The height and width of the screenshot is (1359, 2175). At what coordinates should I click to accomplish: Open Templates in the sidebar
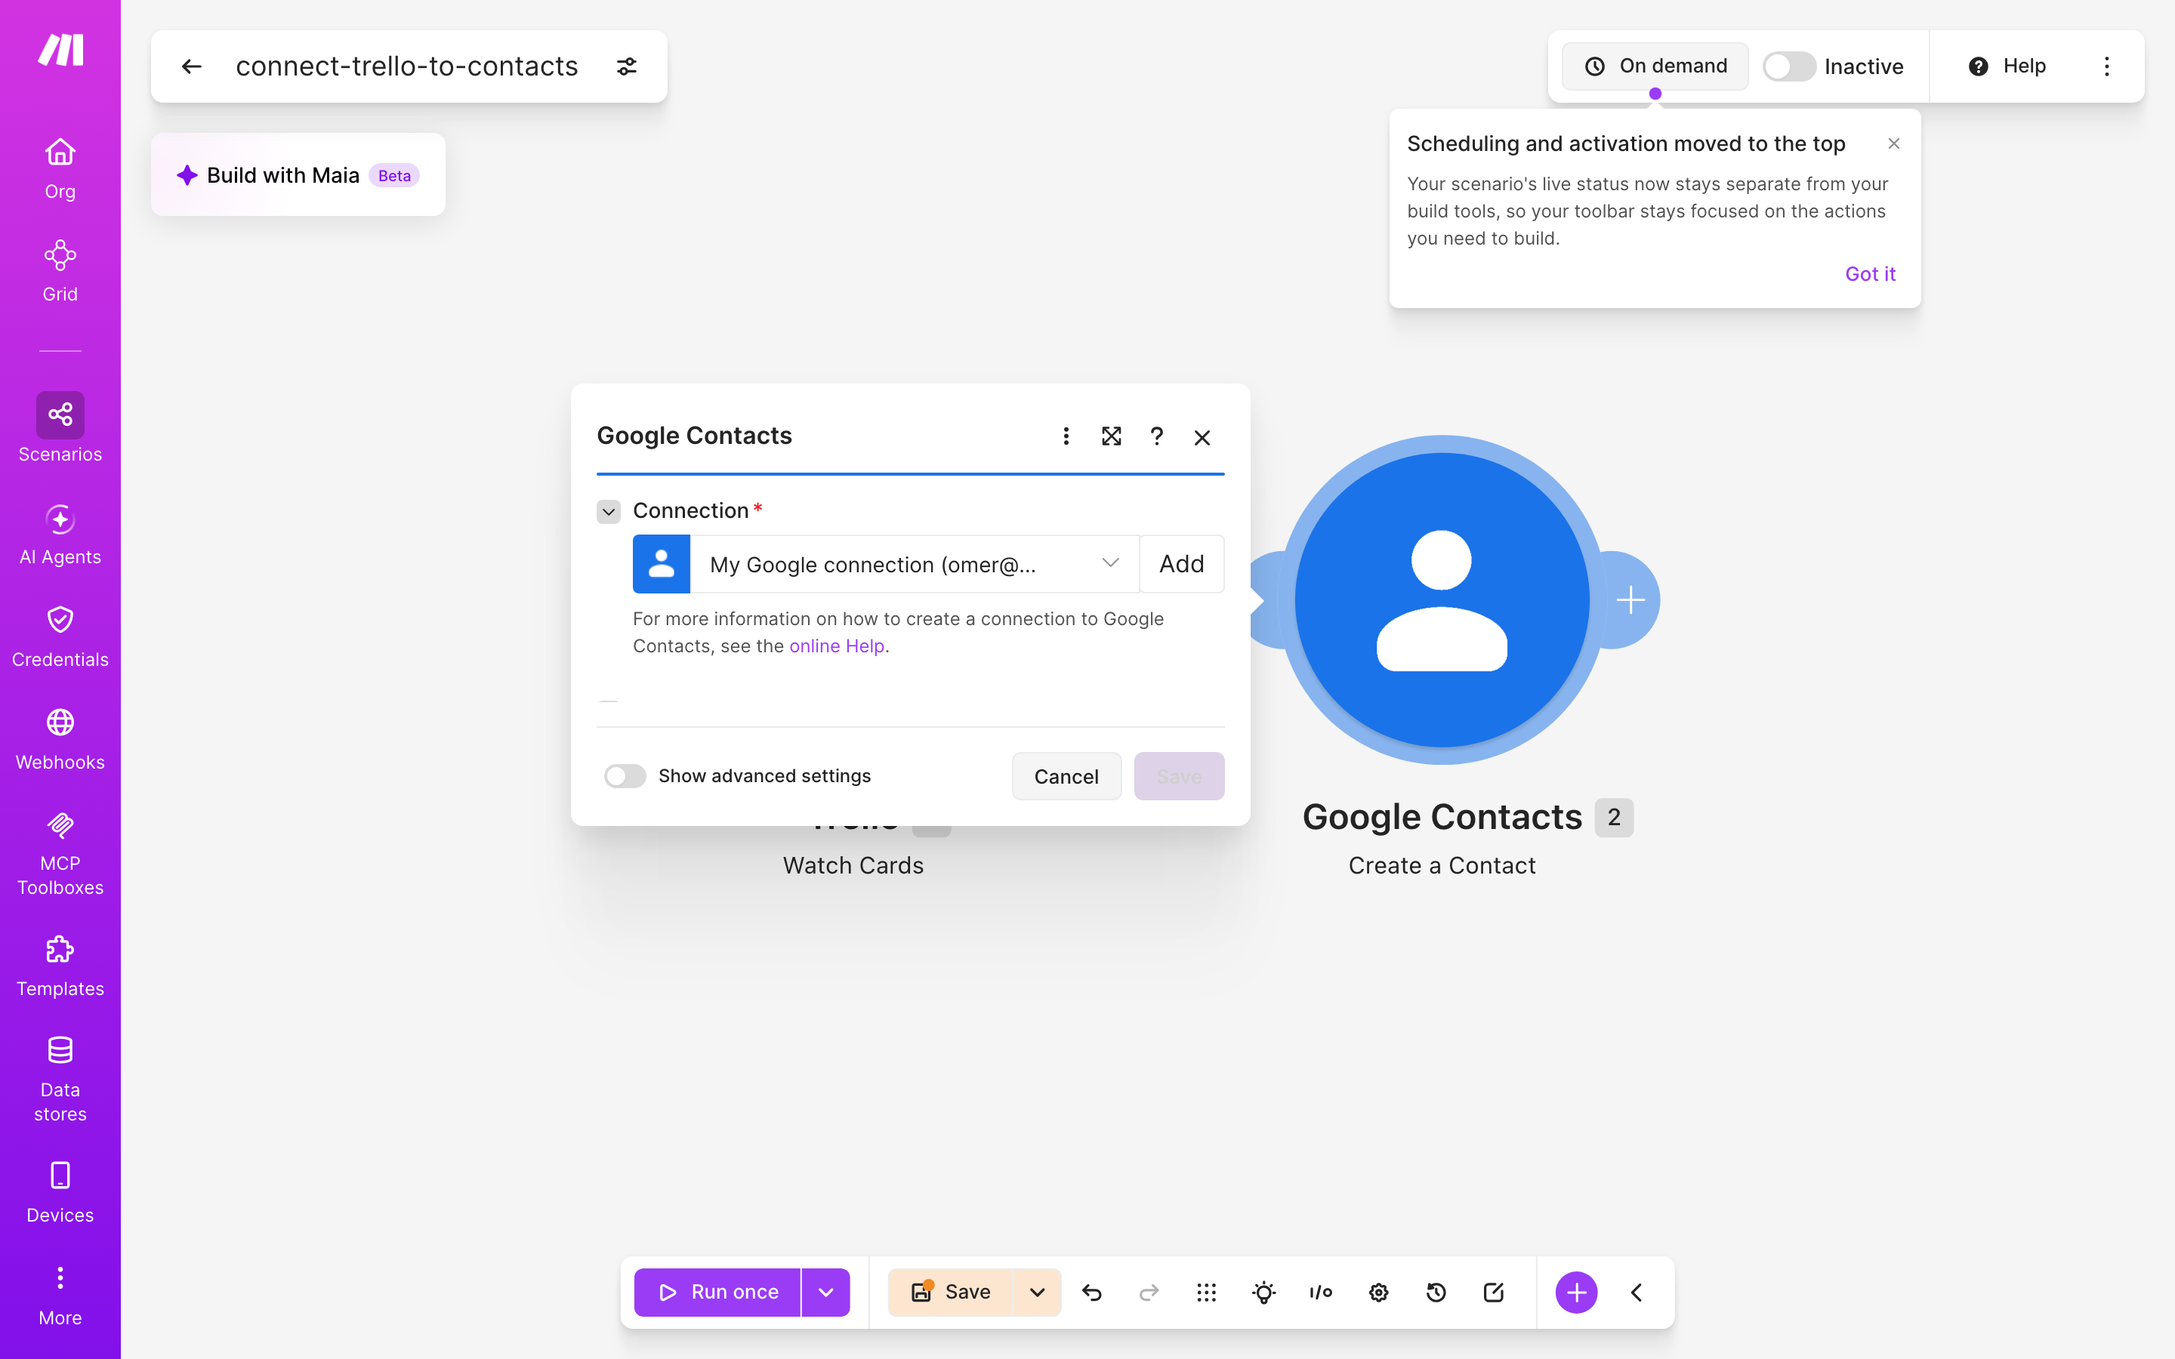coord(60,966)
